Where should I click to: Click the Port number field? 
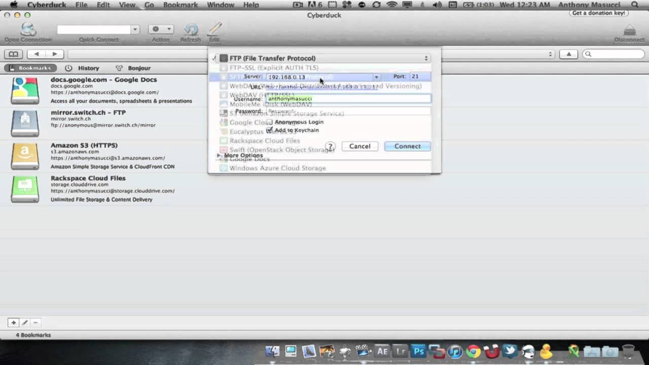[x=420, y=77]
